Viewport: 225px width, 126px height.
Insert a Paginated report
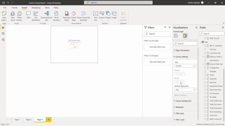point(67,16)
